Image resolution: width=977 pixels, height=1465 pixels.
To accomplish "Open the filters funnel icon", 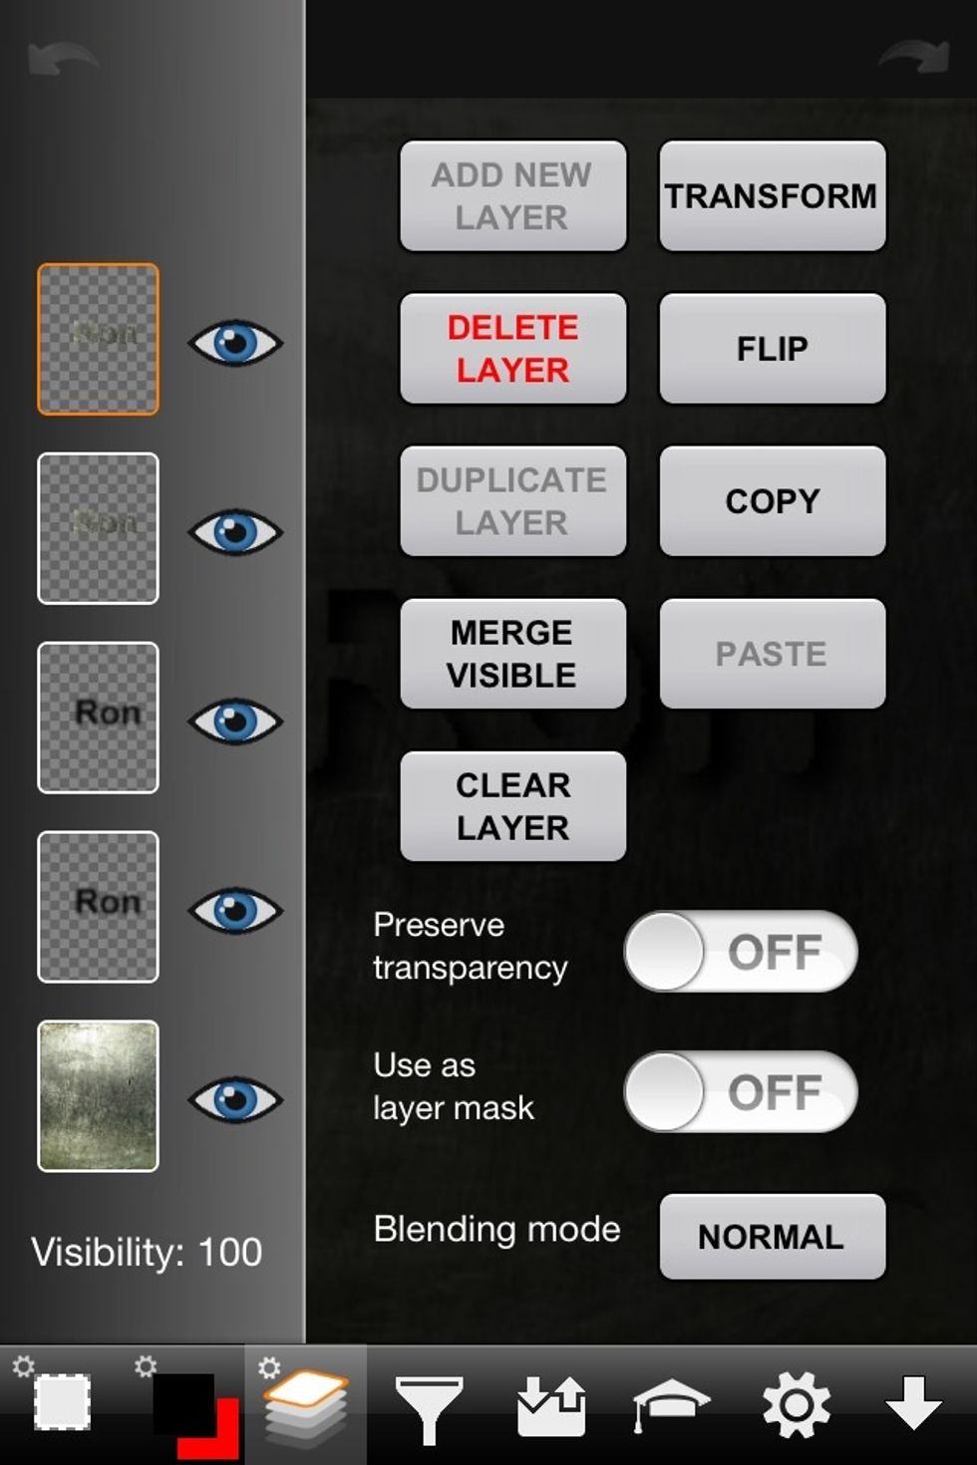I will (429, 1407).
